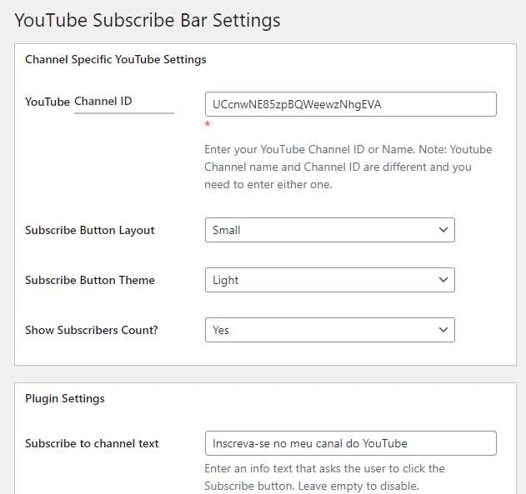Click the 'Channel Specific YouTube Settings' section header

(116, 60)
